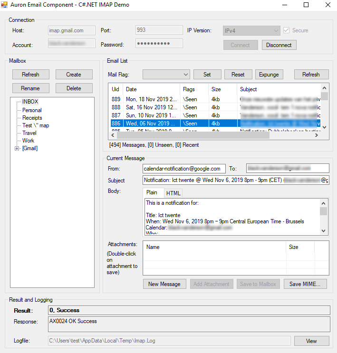337x353 pixels.
Task: Open the Mail Flag dropdown
Action: pos(166,74)
